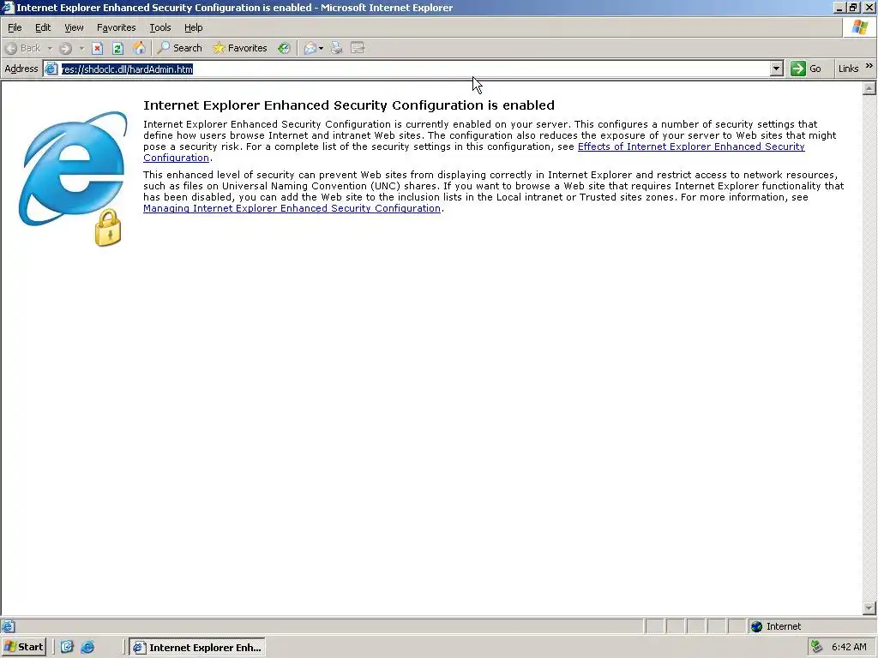Open the Tools menu
The image size is (878, 658).
[x=160, y=27]
